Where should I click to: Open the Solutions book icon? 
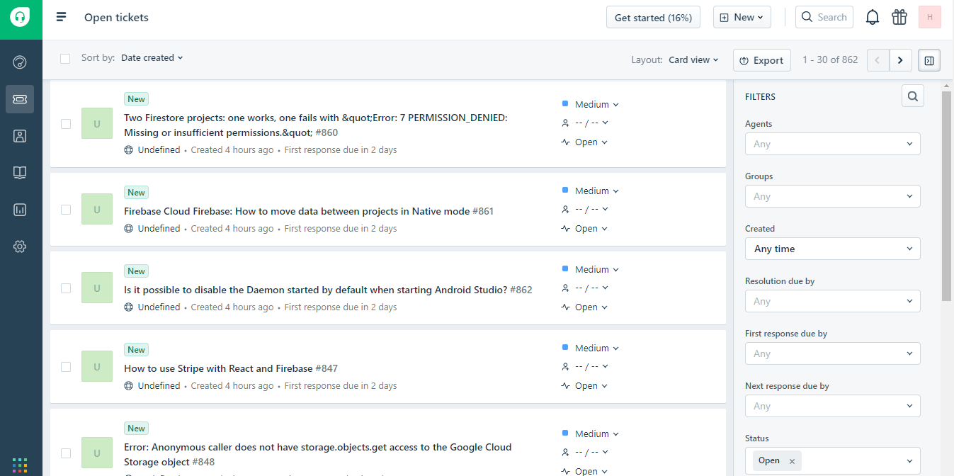(20, 173)
